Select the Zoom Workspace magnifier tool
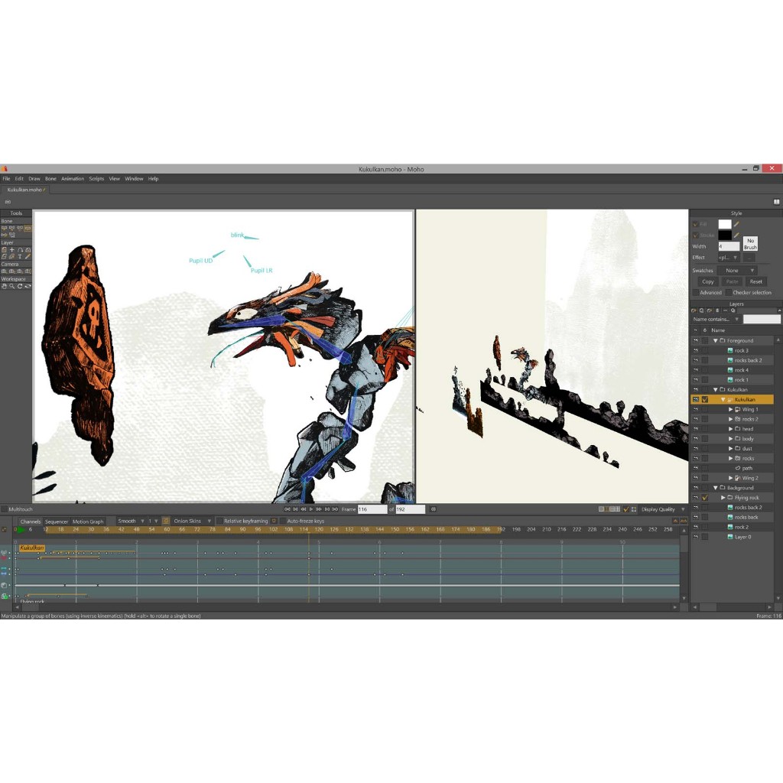 12,286
